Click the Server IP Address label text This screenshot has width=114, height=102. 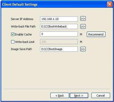click(22, 19)
